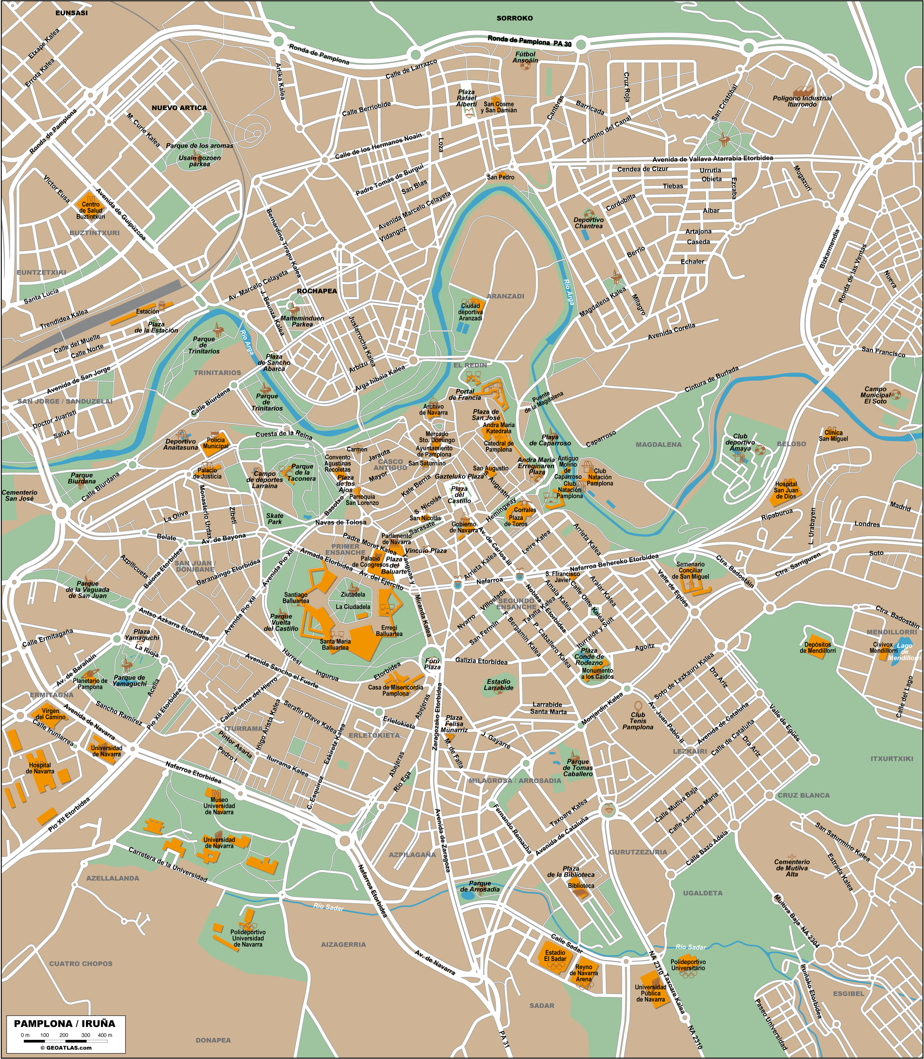Click the ROCHAPEA neighborhood label
The width and height of the screenshot is (924, 1059).
(x=317, y=291)
